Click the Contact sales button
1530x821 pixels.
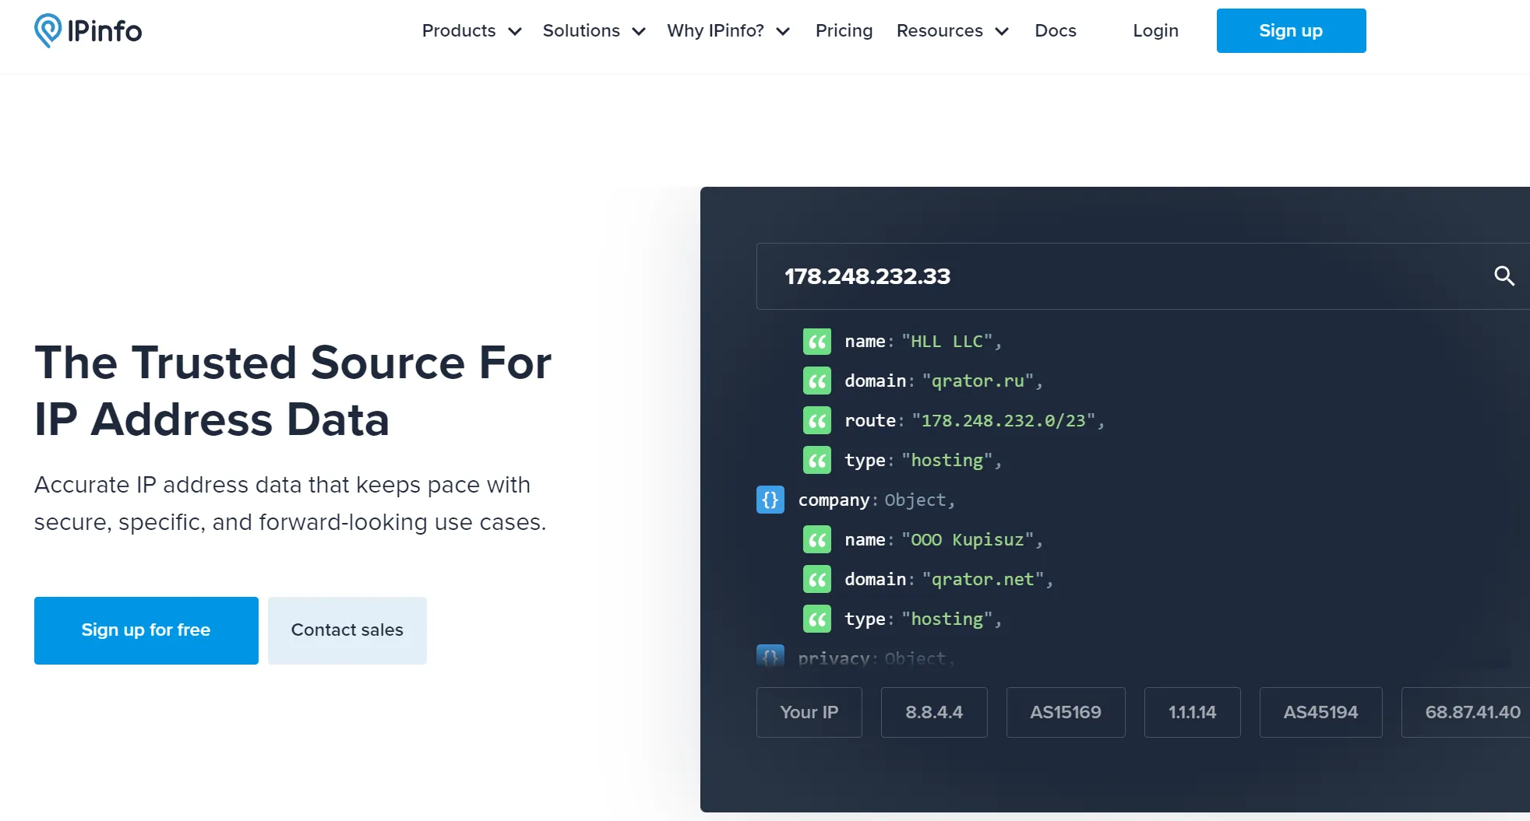(347, 630)
